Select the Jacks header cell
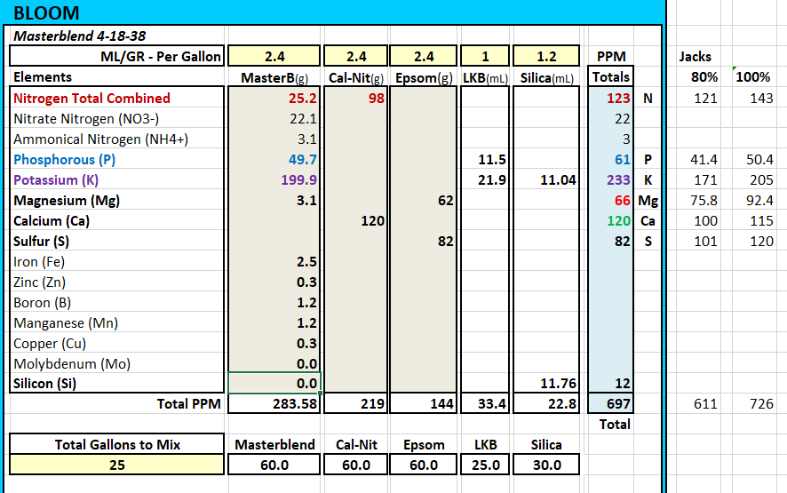 696,56
